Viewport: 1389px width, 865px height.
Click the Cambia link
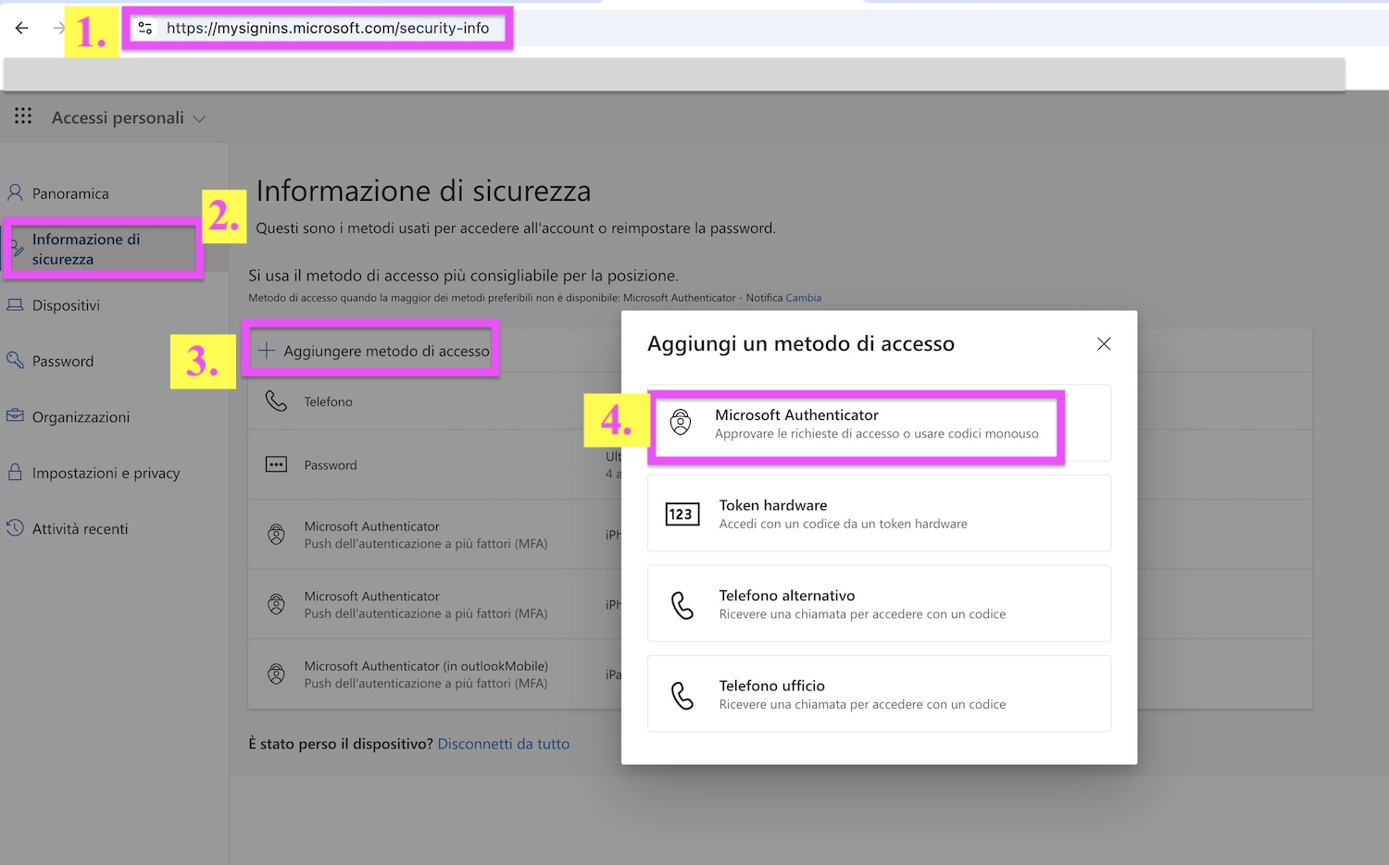pos(803,298)
